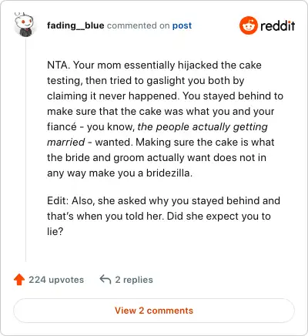
Task: Click the word "bridezilla" in comment
Action: coord(168,173)
